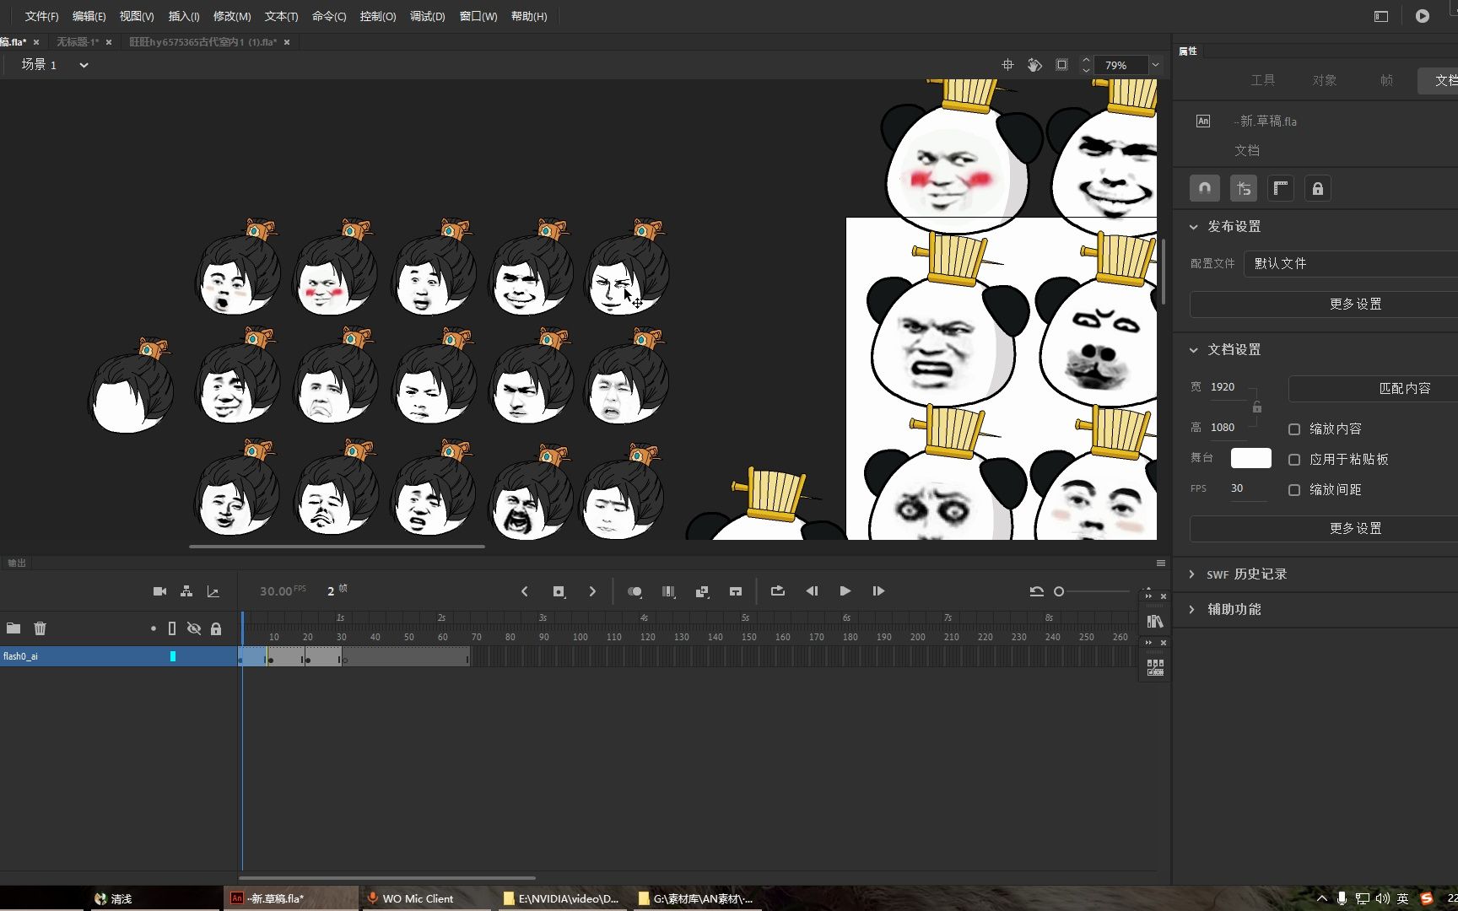The image size is (1458, 911).
Task: Toggle the timeline camera icon
Action: (x=159, y=591)
